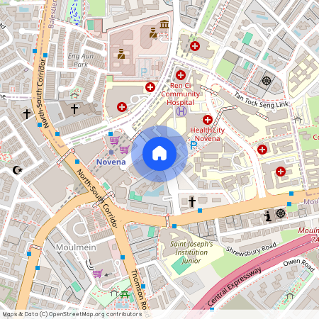Select the "Moulmein" area label
Viewport: 319px width, 319px height.
(76, 247)
